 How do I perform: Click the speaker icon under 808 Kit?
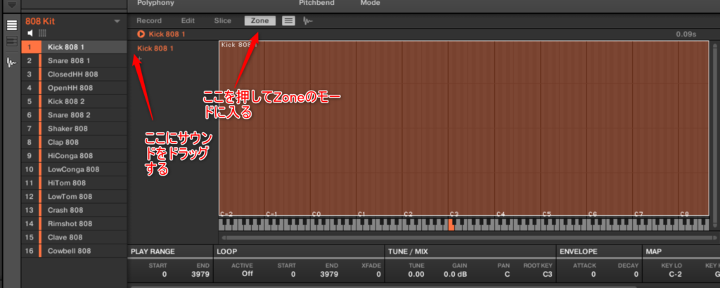pyautogui.click(x=30, y=33)
